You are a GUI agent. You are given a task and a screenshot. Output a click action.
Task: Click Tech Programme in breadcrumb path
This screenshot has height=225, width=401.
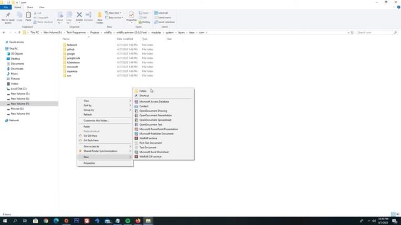(76, 32)
